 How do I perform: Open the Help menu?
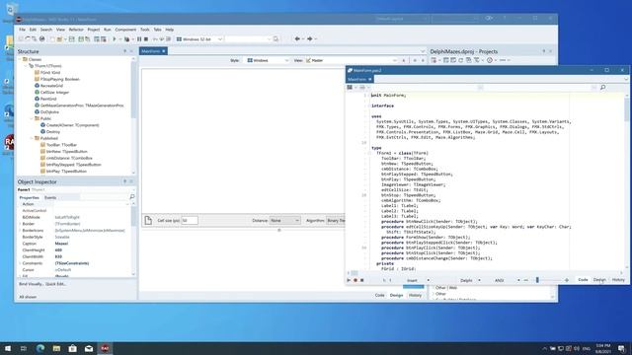pos(169,30)
